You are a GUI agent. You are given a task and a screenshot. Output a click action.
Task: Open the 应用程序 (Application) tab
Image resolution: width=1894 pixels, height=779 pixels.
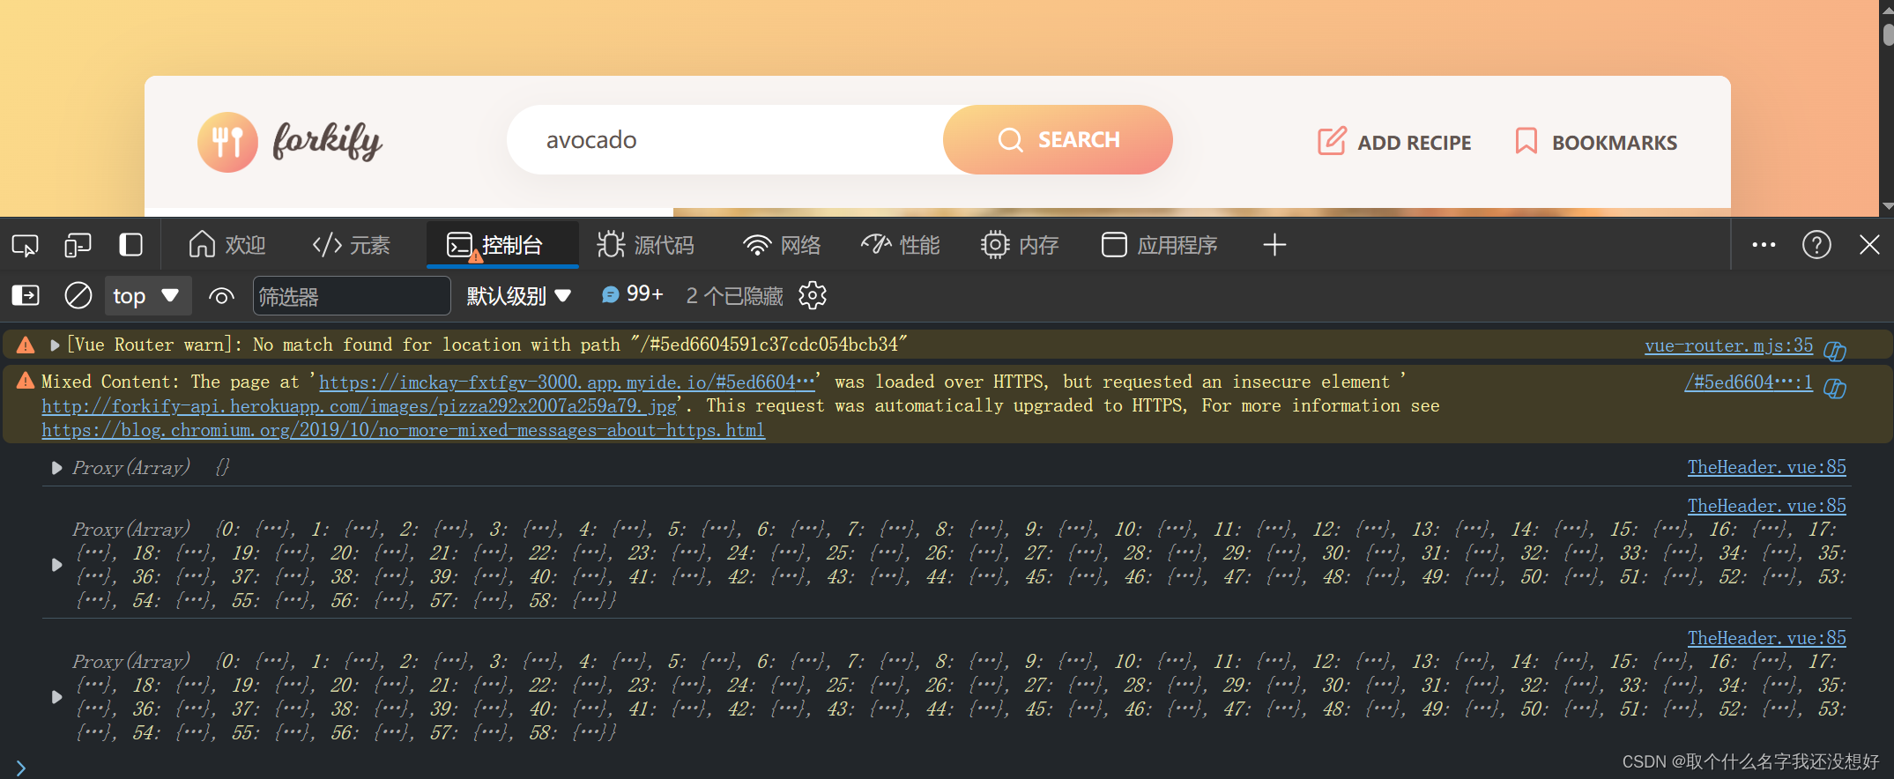(1160, 245)
